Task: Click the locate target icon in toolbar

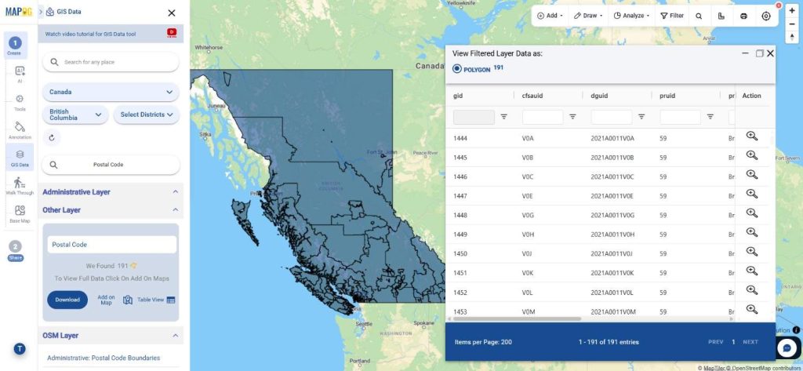Action: coord(765,16)
